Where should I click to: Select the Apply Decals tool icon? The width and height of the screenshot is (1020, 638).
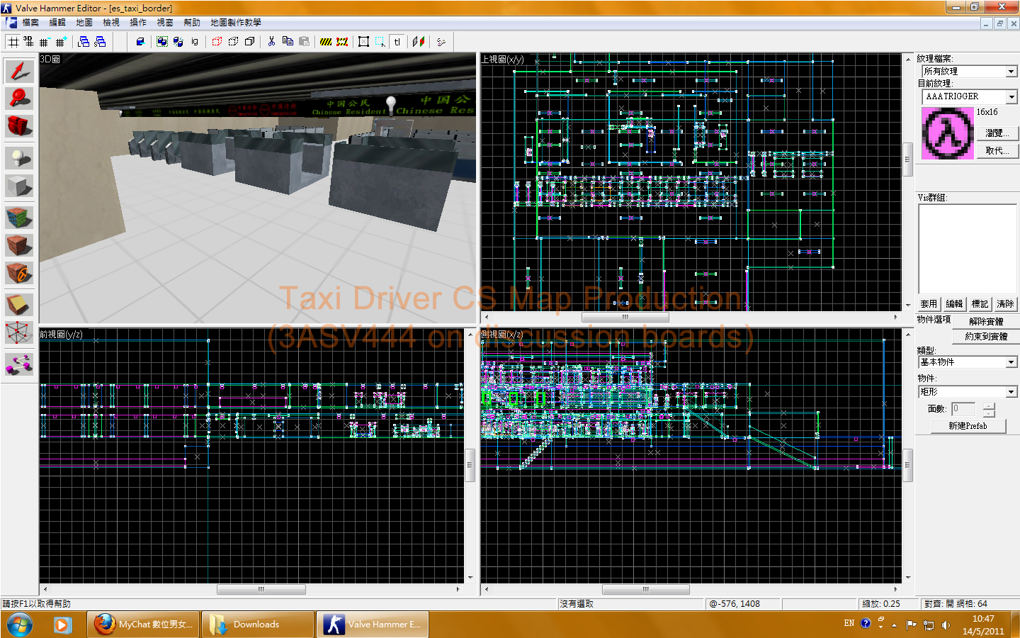tap(19, 273)
